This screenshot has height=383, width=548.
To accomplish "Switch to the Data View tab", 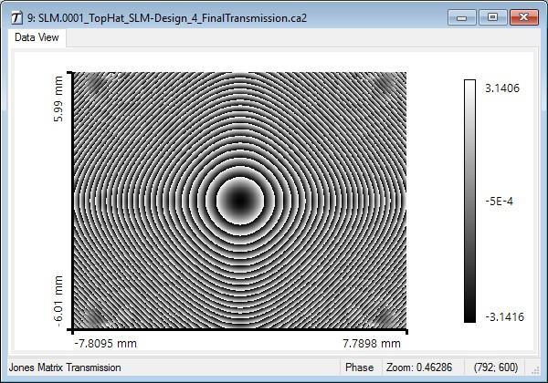I will pyautogui.click(x=37, y=37).
